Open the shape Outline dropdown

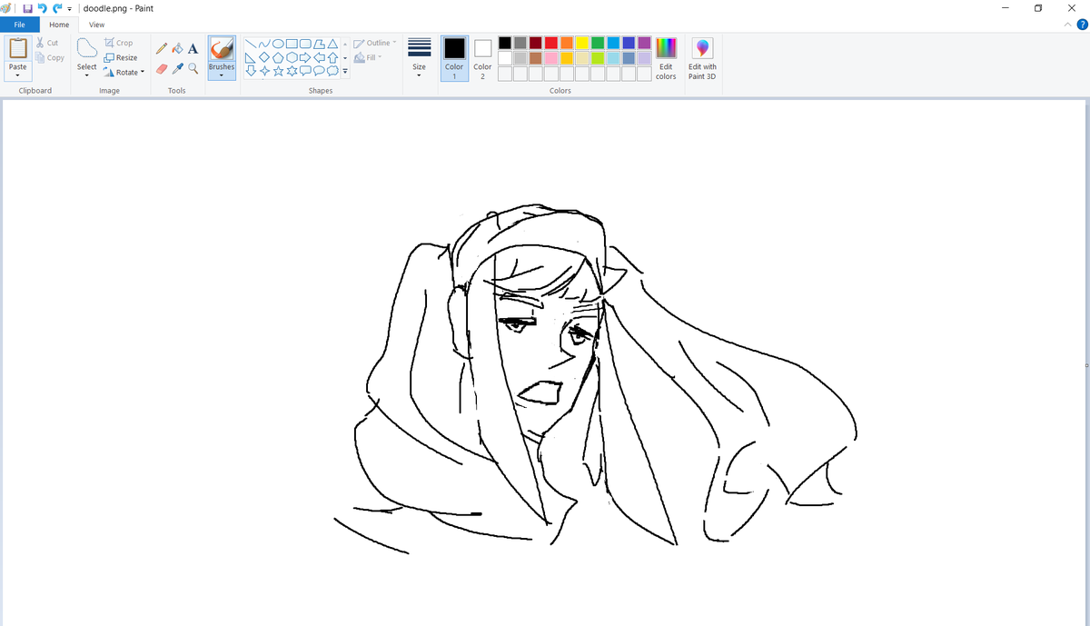click(x=374, y=43)
